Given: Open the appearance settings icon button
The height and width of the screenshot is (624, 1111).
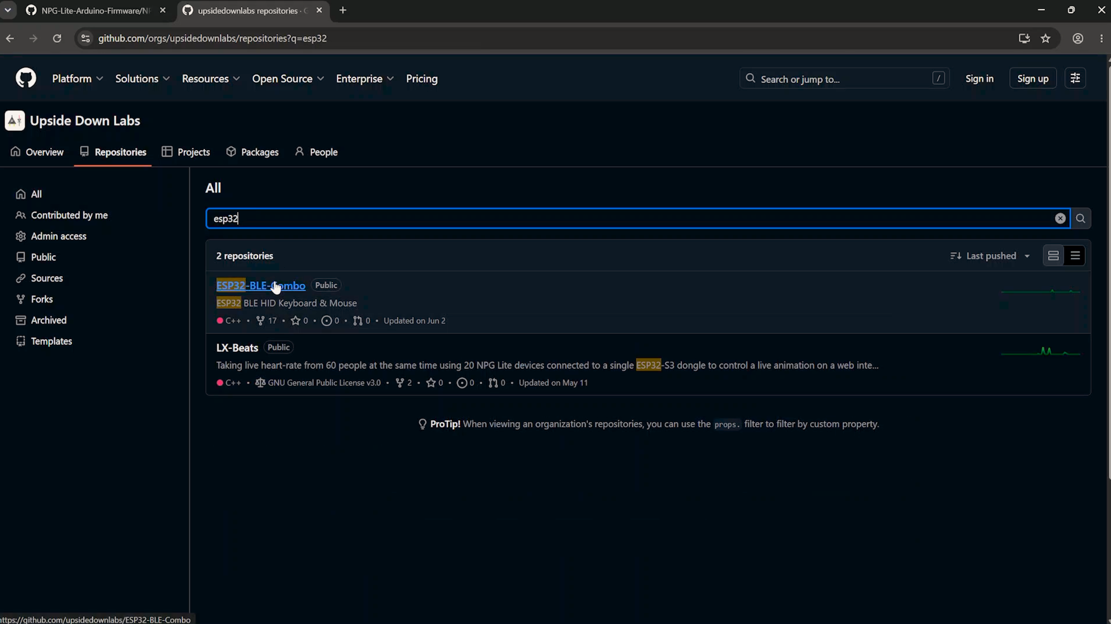Looking at the screenshot, I should [x=1075, y=79].
